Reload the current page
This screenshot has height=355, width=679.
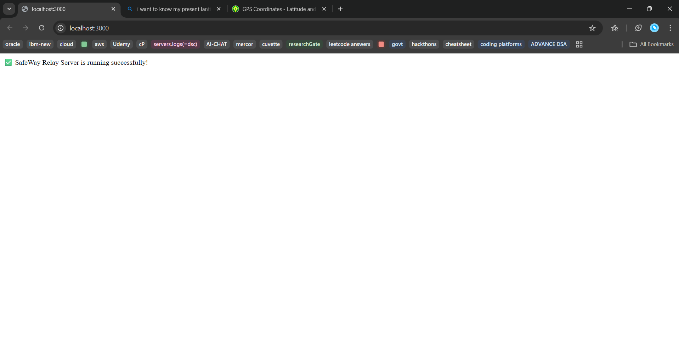(41, 28)
